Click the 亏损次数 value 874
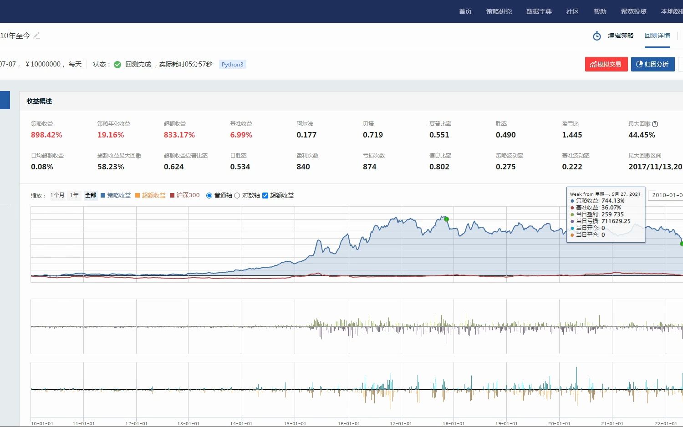683x427 pixels. (370, 167)
